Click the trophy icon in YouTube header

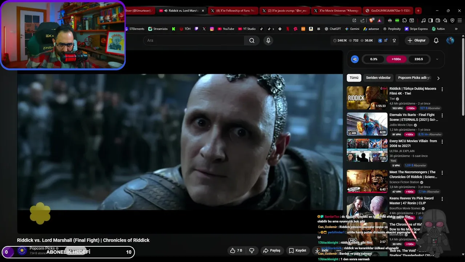(x=394, y=40)
